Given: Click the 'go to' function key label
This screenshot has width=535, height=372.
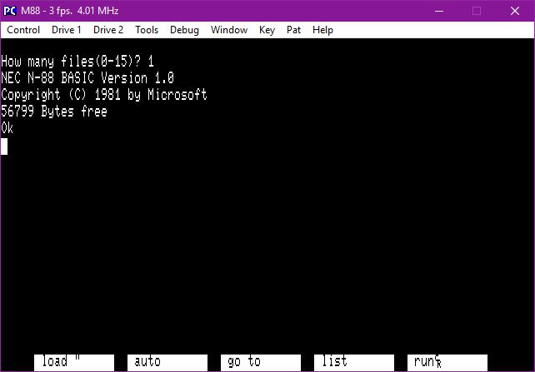Looking at the screenshot, I should 261,363.
